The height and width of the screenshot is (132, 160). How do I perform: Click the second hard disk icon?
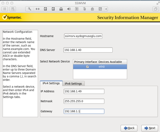point(53,9)
